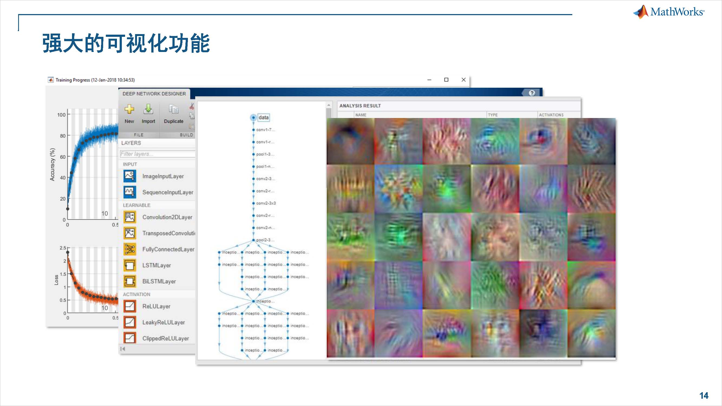
Task: Click the ACTIVATIONS column header
Action: [551, 115]
